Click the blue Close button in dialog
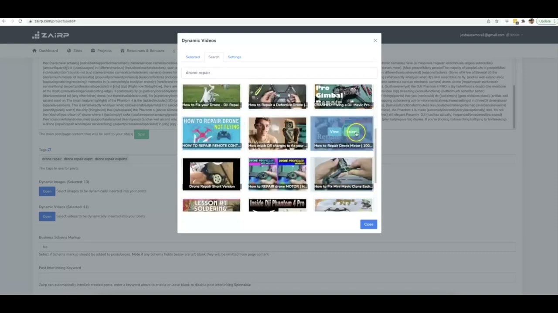558x313 pixels. 368,224
